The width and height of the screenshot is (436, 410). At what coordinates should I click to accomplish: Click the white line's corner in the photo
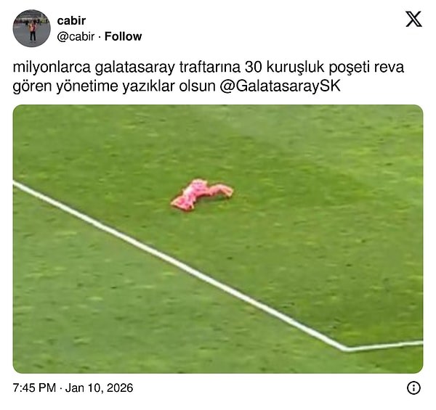coord(346,348)
